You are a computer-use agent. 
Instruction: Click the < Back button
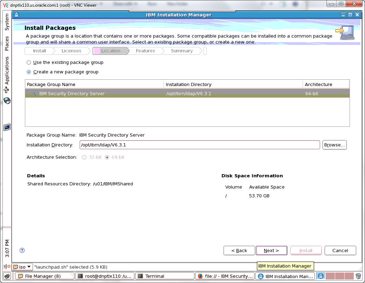click(239, 251)
